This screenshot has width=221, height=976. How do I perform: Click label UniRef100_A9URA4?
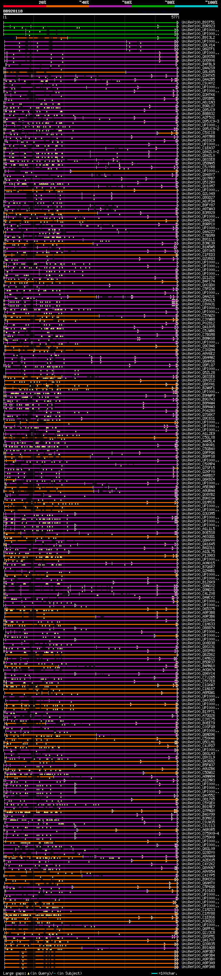coord(198,490)
